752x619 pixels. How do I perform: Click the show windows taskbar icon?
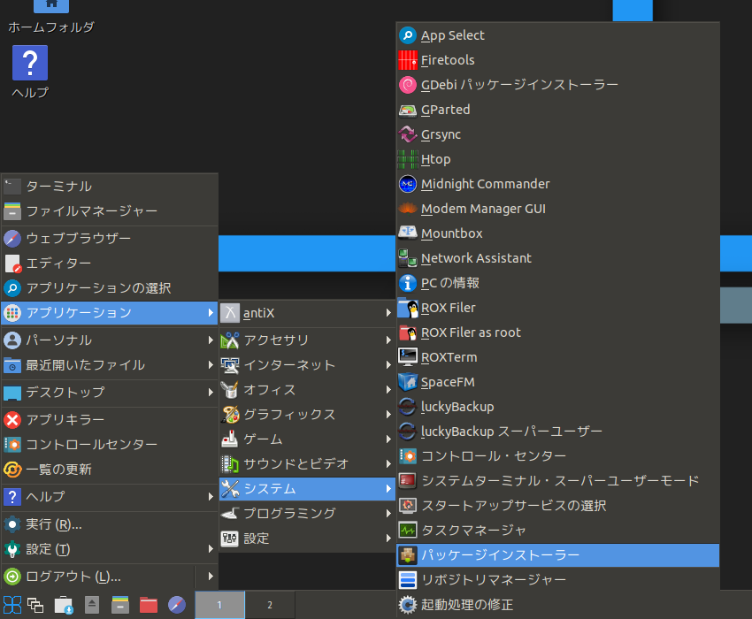(x=35, y=605)
